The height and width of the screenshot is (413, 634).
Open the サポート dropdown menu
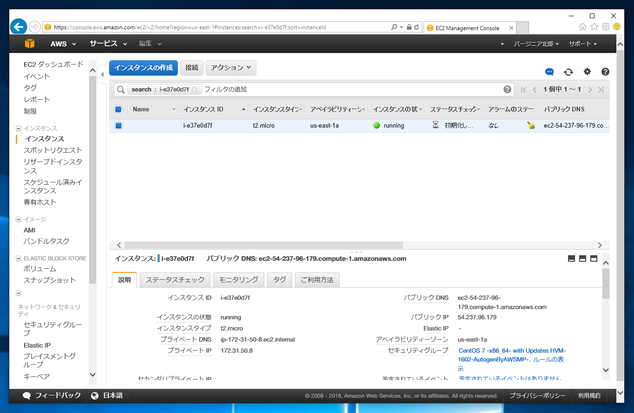[583, 44]
